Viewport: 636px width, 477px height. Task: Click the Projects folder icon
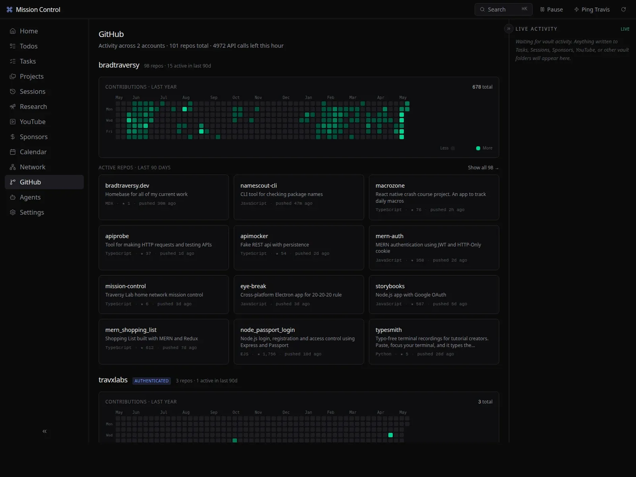[x=13, y=76]
